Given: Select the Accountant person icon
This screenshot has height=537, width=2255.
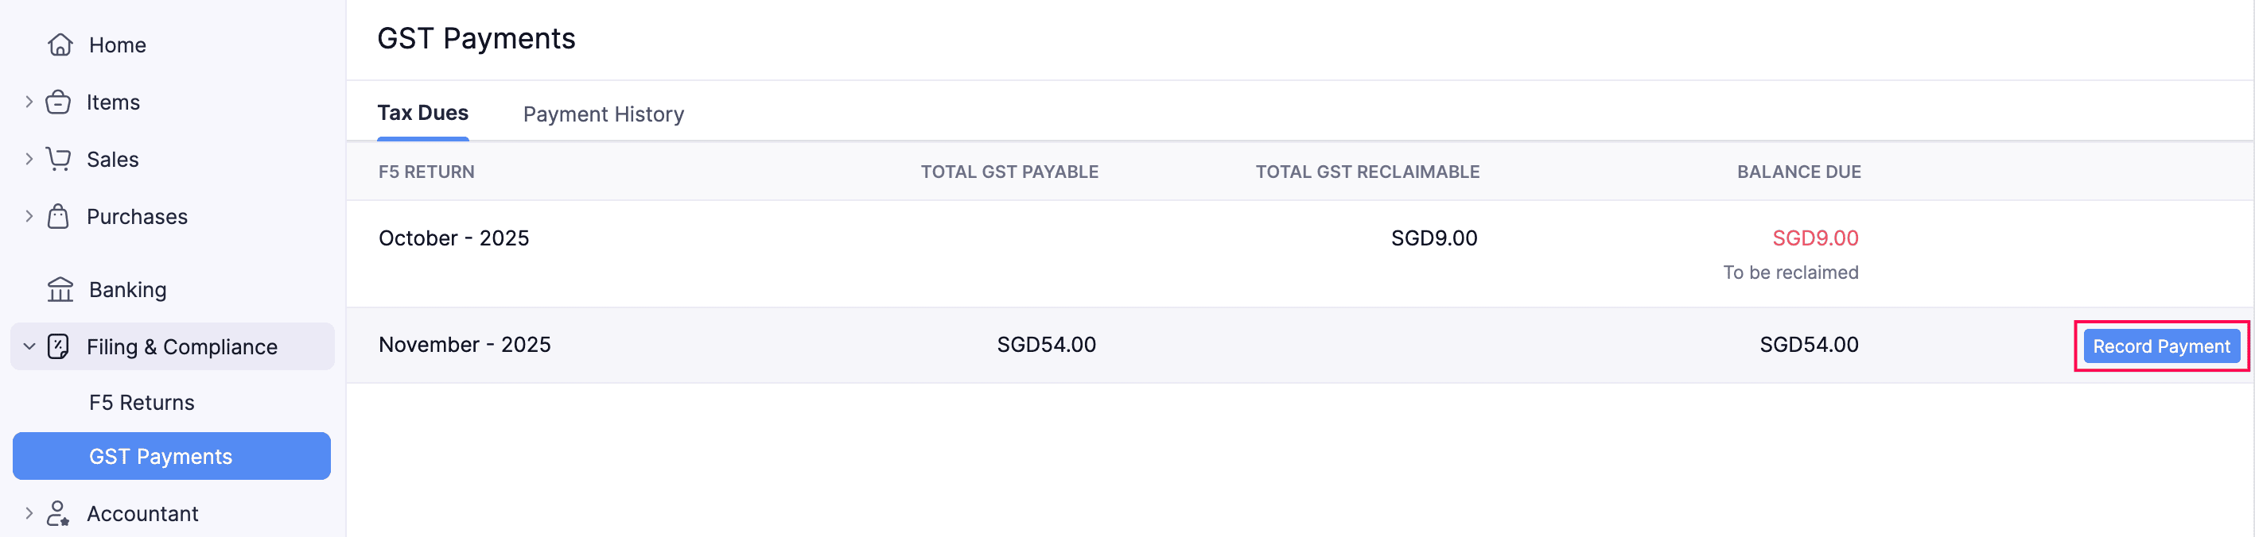Looking at the screenshot, I should 59,513.
